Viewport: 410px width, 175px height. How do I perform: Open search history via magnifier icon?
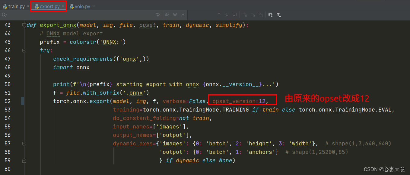pos(4,15)
